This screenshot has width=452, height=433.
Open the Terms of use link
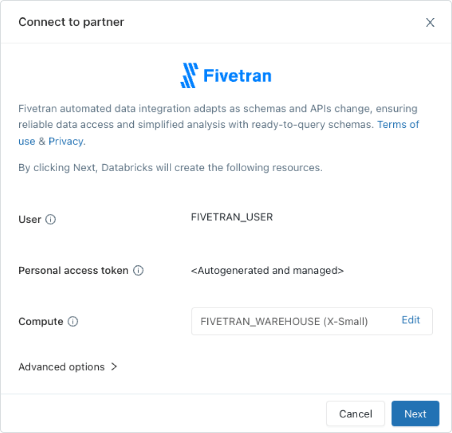pos(398,124)
